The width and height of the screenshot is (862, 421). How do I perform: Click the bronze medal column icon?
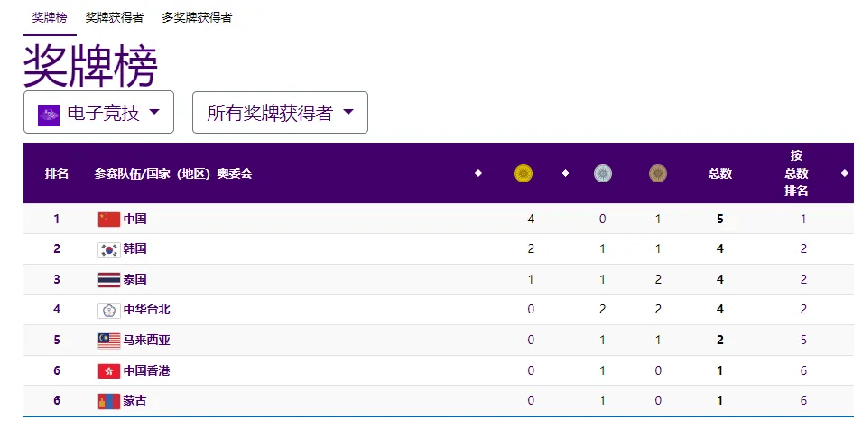pos(657,173)
